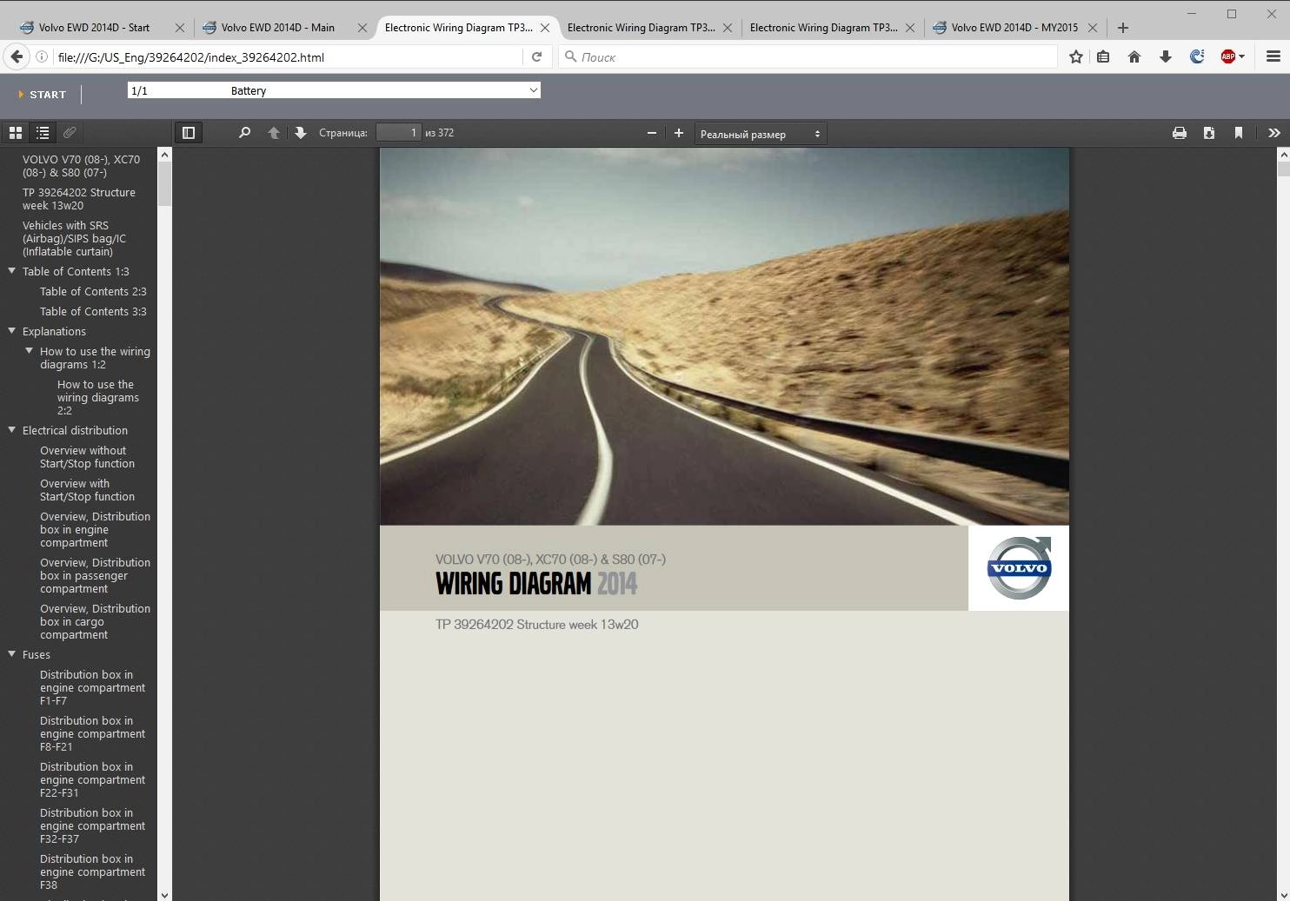
Task: Go to next page arrow
Action: [301, 133]
